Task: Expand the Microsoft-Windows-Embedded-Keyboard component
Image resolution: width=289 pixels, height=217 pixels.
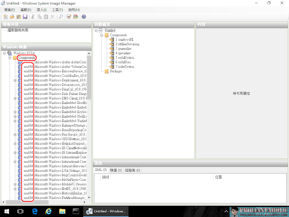Action: tap(15, 112)
